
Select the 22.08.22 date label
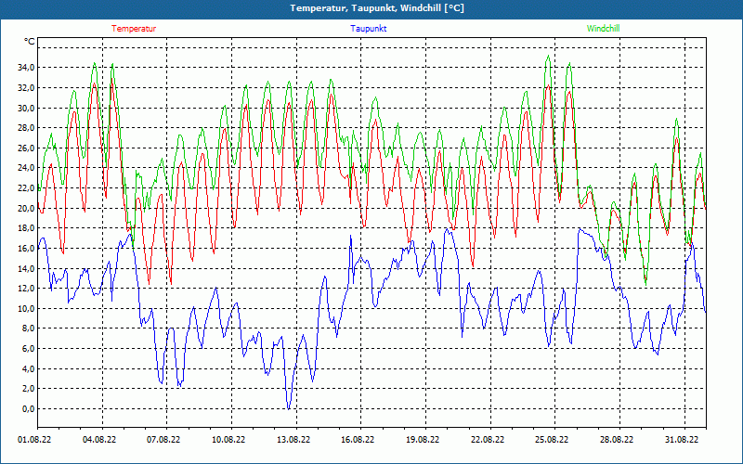[x=487, y=439]
